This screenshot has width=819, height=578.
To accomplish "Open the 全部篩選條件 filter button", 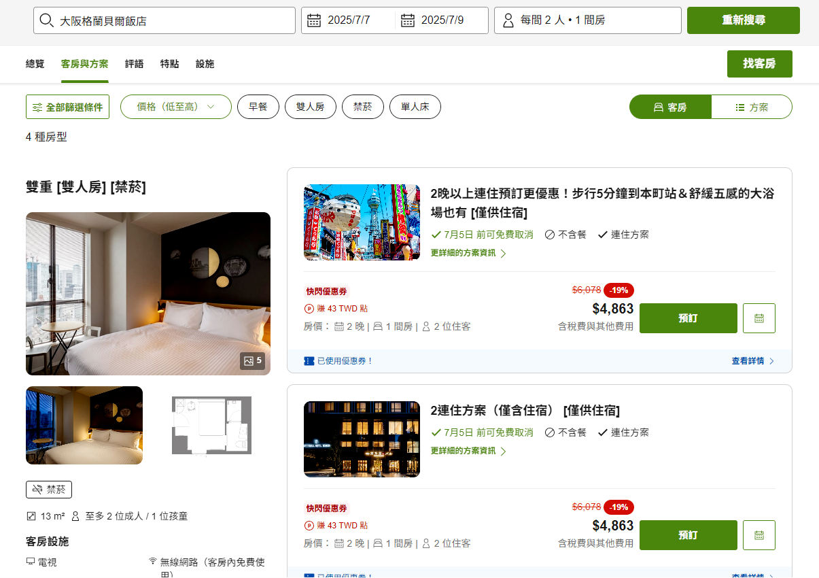I will [67, 107].
